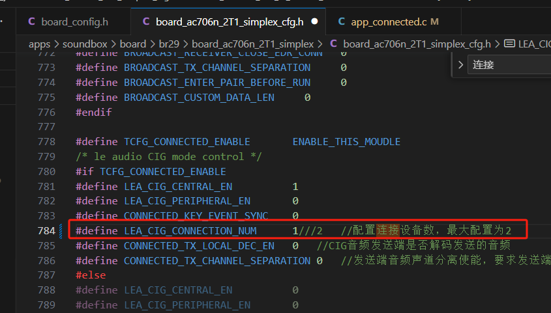Open the soundbox breadcrumb segment
This screenshot has height=313, width=551.
(x=85, y=44)
